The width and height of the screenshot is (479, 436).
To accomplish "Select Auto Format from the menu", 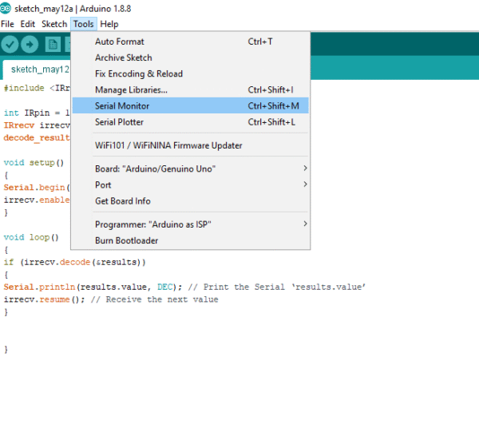I will [120, 42].
